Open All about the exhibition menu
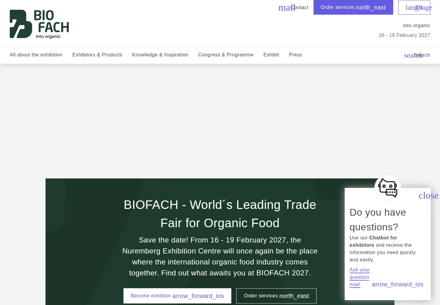Screen dimensions: 440x305 [x=36, y=55]
